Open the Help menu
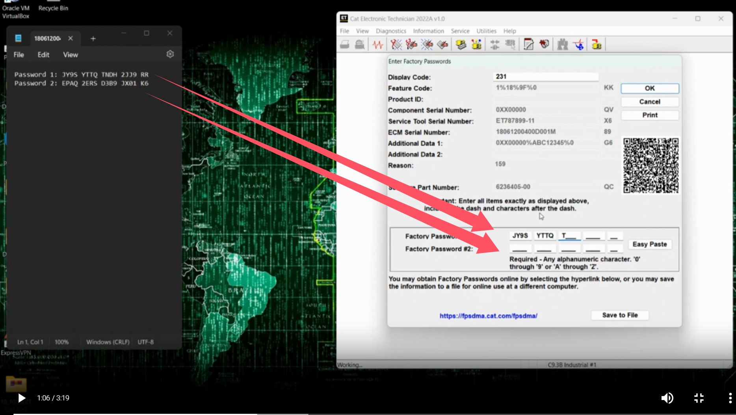Image resolution: width=736 pixels, height=415 pixels. [x=509, y=31]
